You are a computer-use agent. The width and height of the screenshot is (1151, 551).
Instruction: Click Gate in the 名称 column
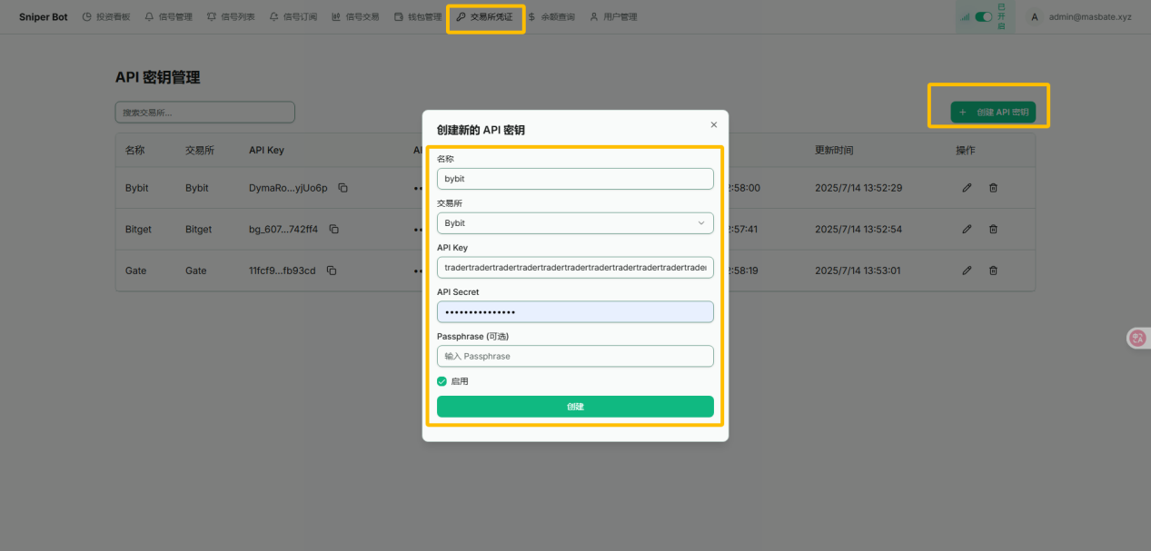[x=135, y=271]
